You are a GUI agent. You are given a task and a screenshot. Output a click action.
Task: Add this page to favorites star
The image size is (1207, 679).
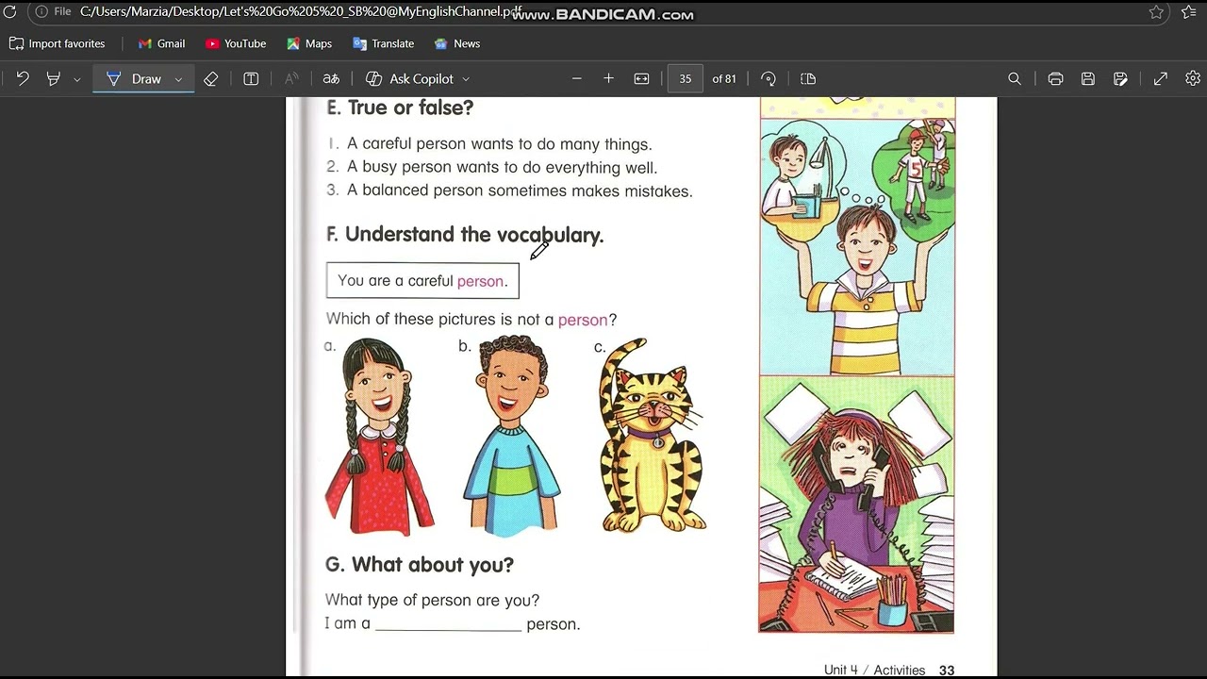(x=1156, y=12)
